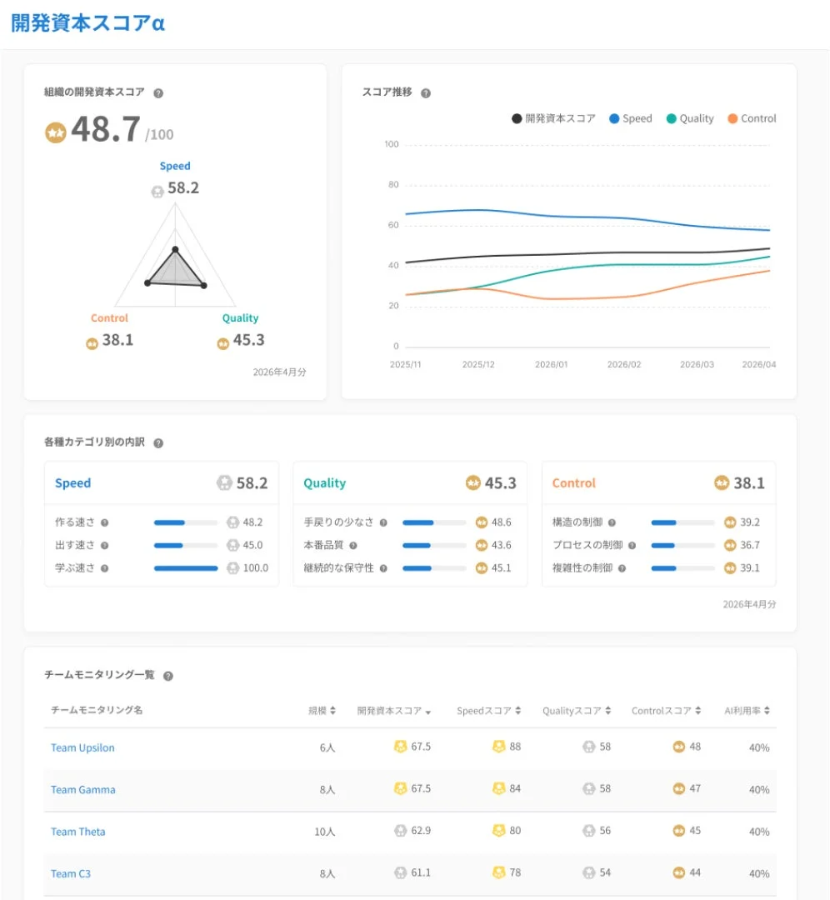Open Team Theta link
The width and height of the screenshot is (830, 900).
click(x=78, y=832)
